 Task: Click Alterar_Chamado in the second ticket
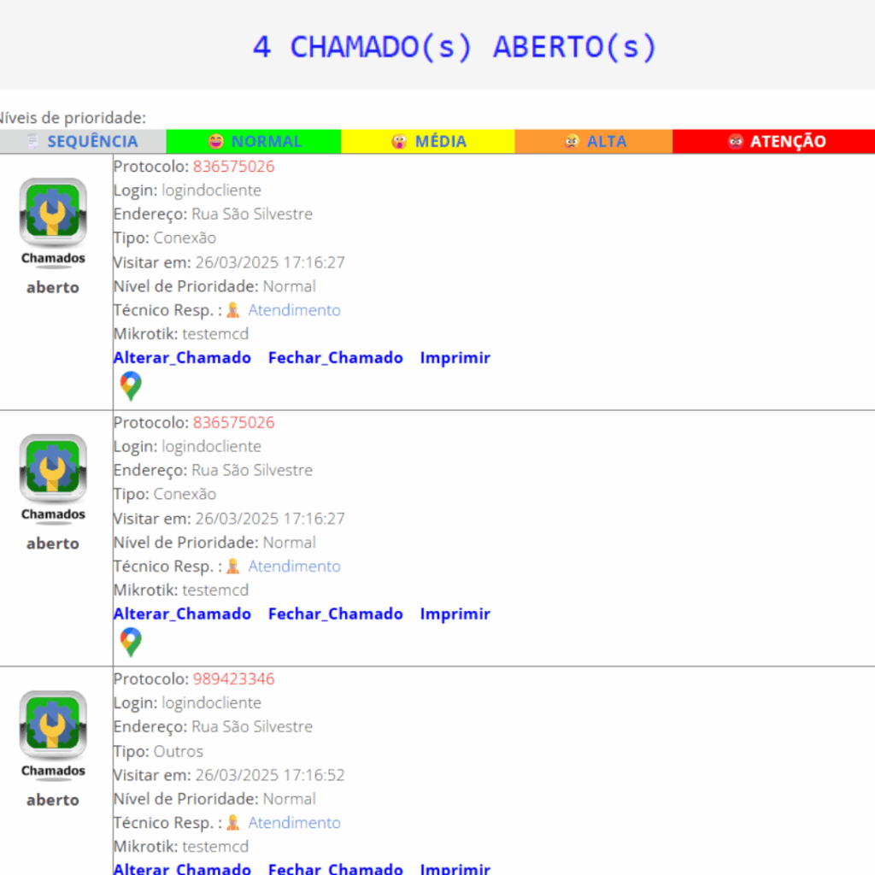[182, 614]
